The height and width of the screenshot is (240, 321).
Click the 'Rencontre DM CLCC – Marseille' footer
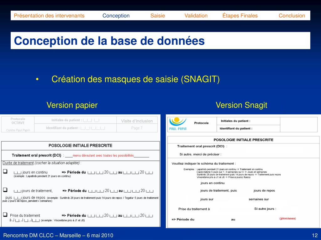tap(58, 235)
